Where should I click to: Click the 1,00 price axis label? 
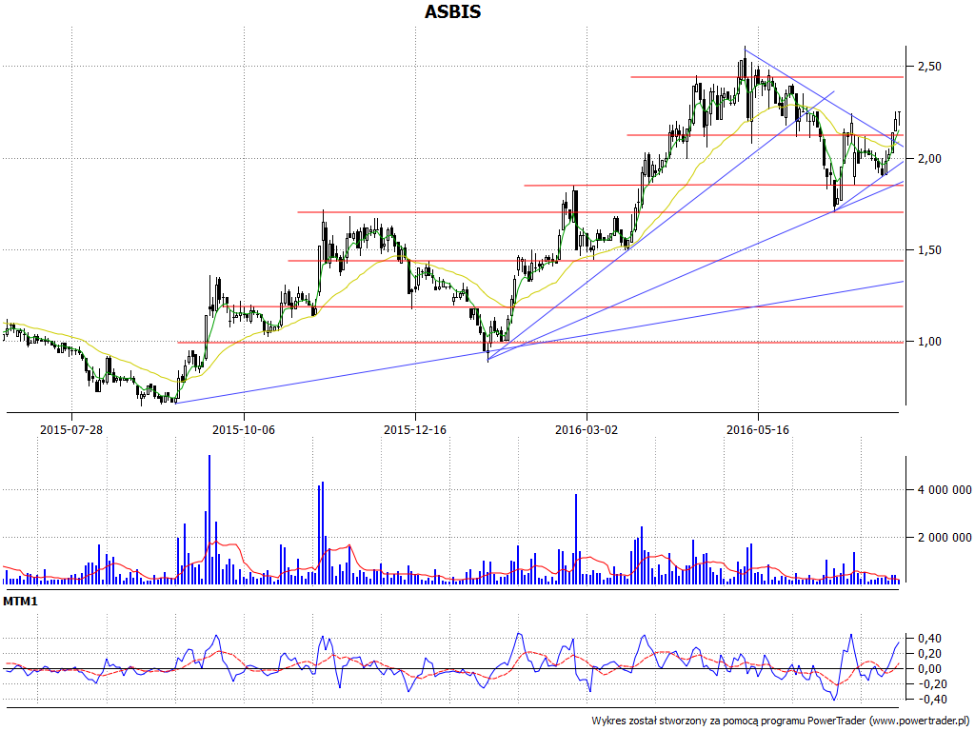point(928,342)
